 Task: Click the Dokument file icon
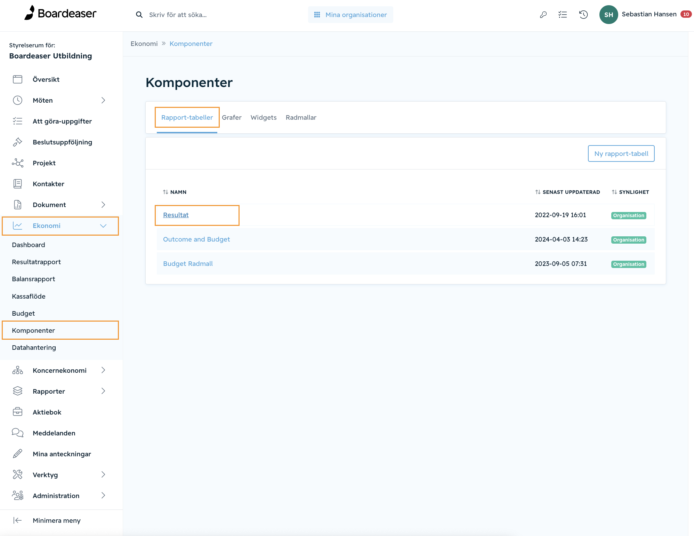pyautogui.click(x=17, y=205)
